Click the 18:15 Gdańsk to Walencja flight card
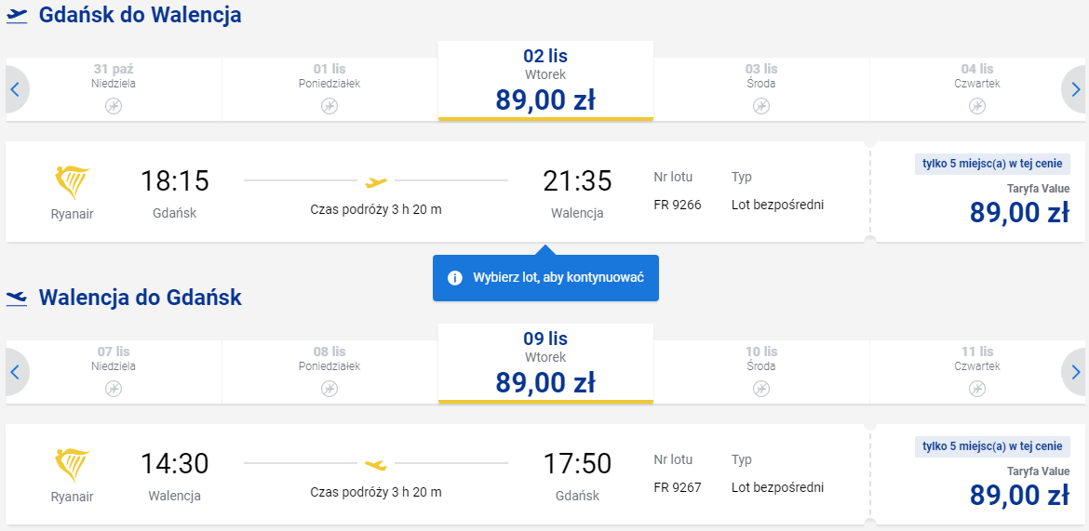 tap(437, 192)
